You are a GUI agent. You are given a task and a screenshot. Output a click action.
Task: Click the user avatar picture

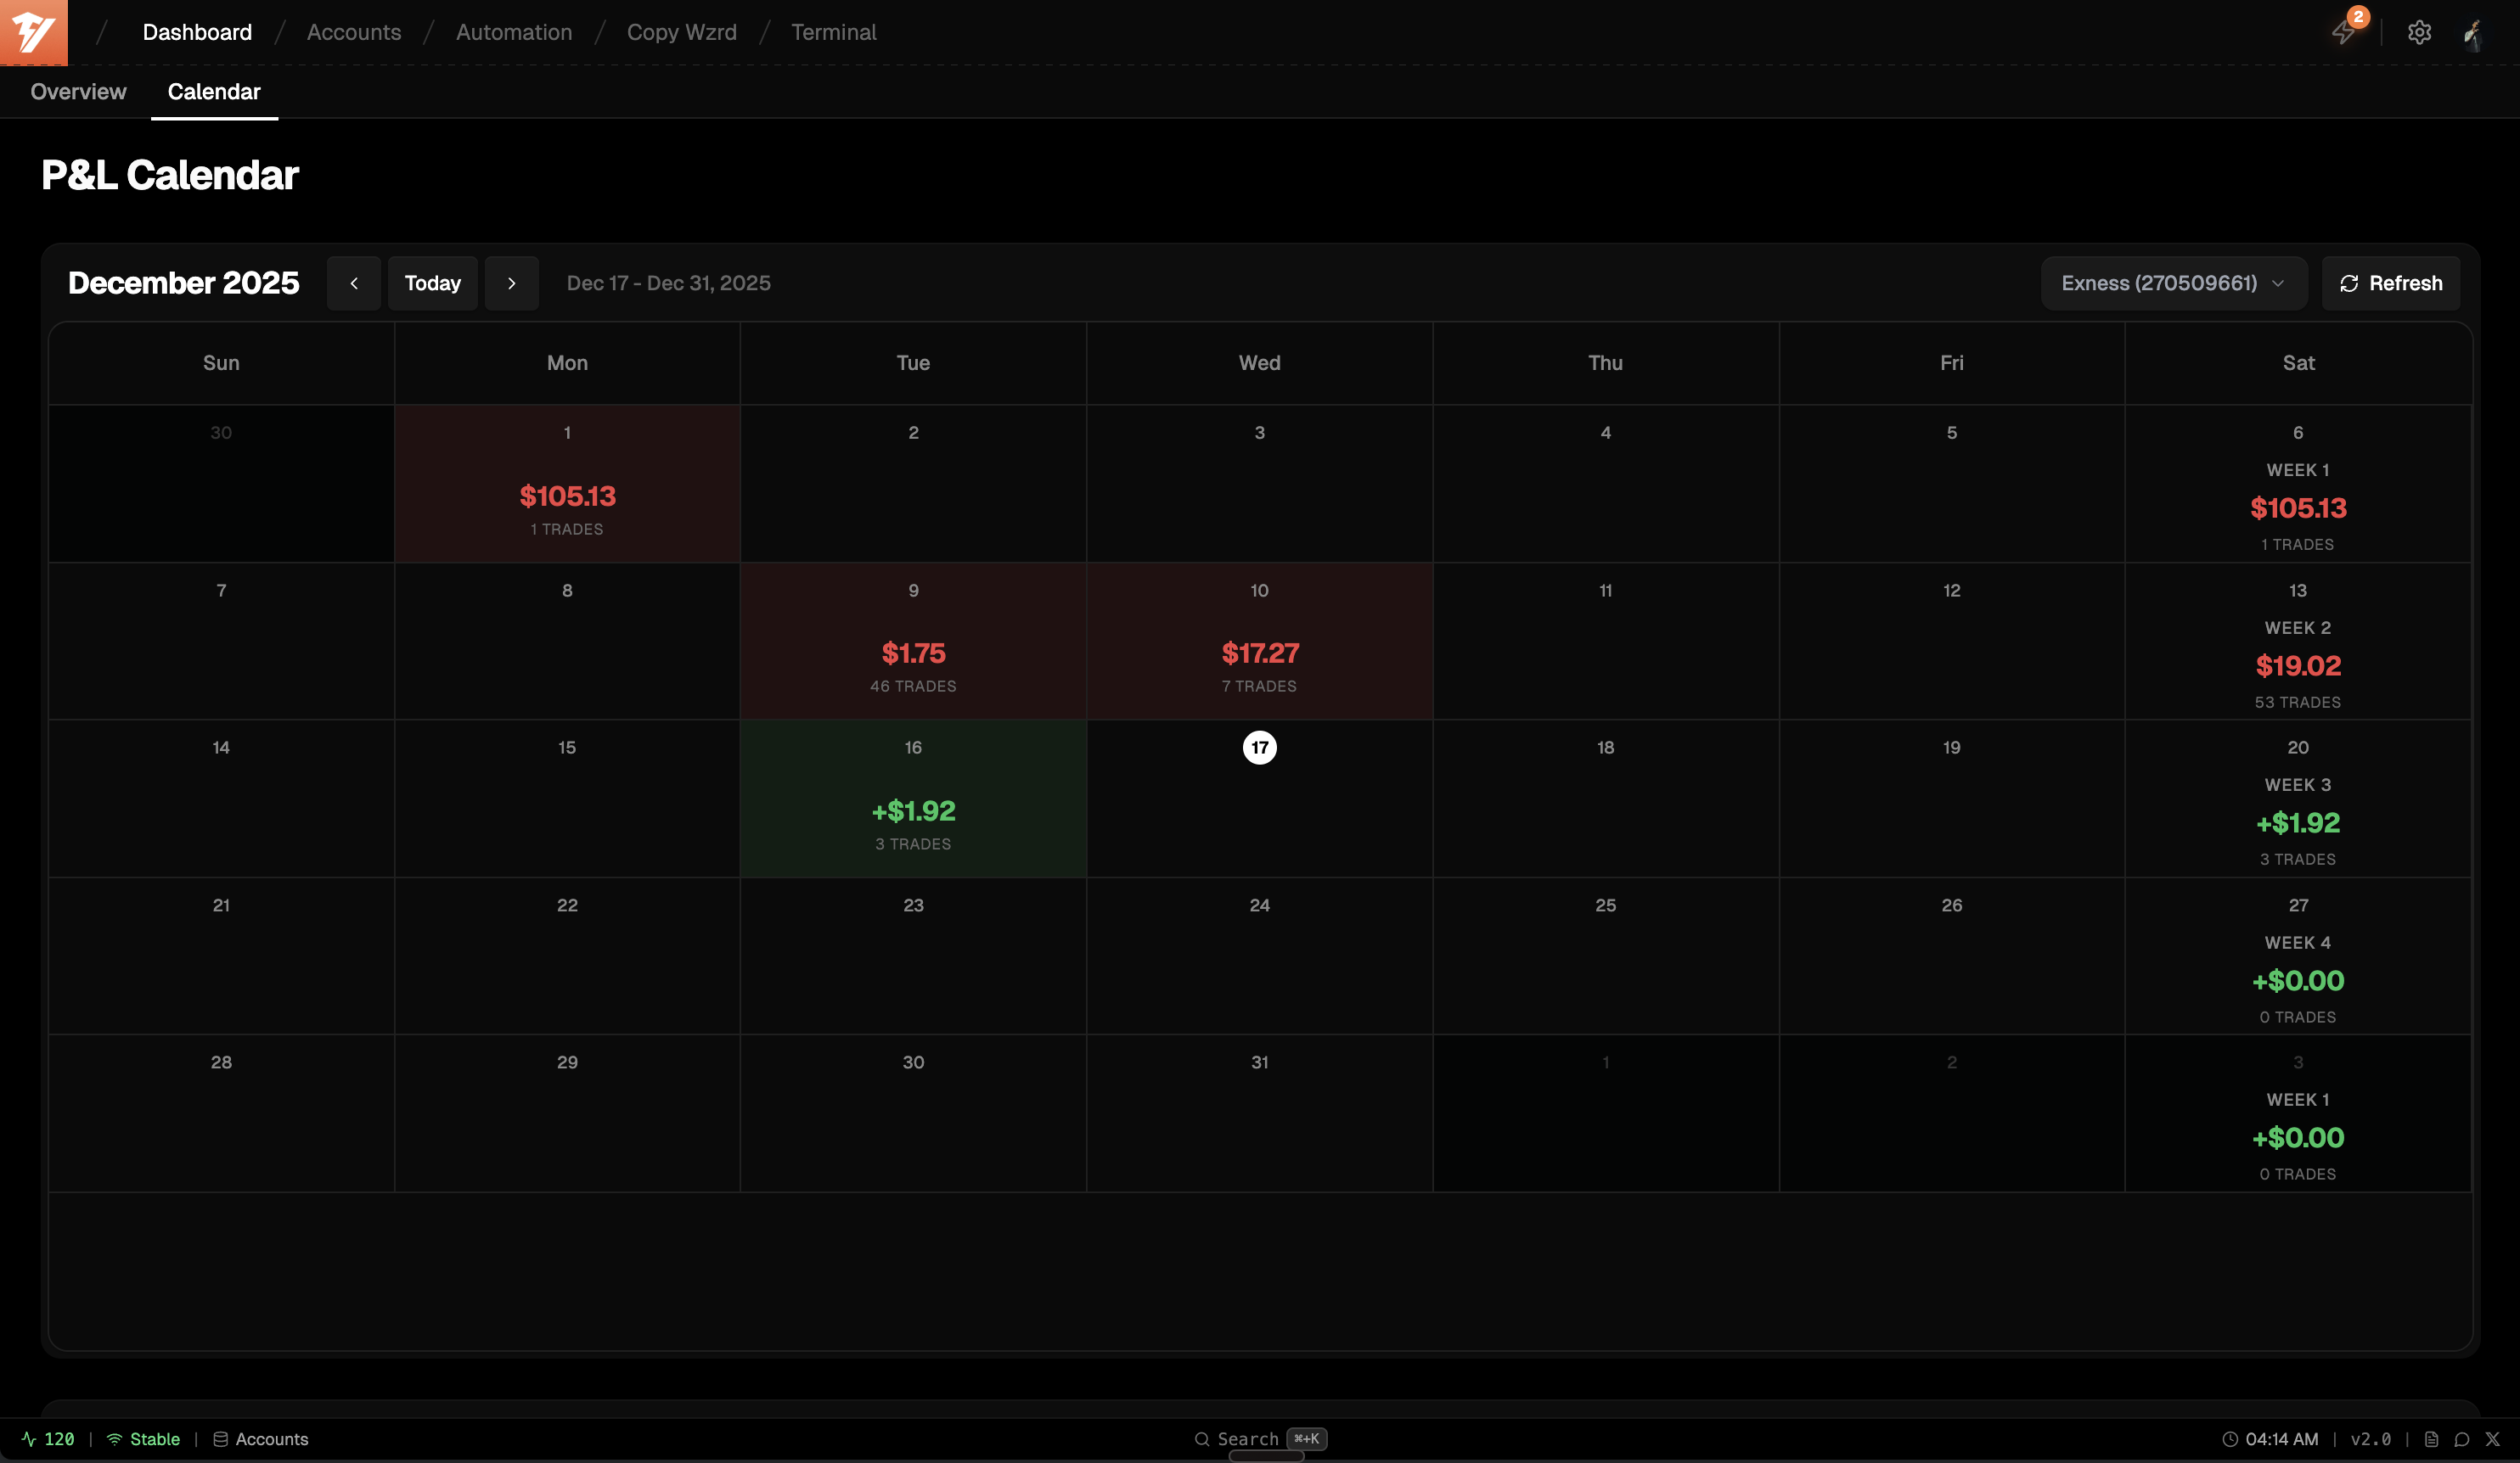tap(2476, 32)
